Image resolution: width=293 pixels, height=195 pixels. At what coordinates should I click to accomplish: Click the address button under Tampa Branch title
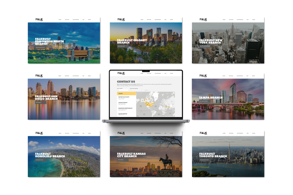click(205, 101)
